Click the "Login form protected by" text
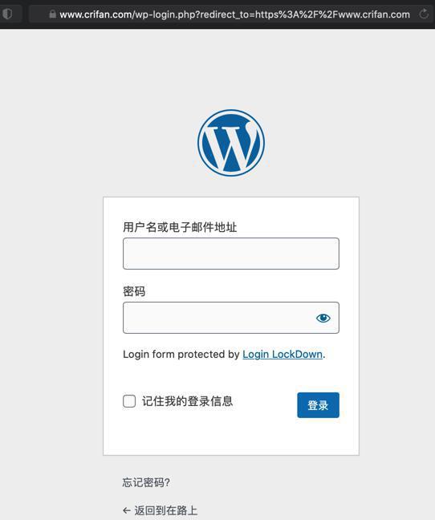Image resolution: width=435 pixels, height=520 pixels. (181, 354)
